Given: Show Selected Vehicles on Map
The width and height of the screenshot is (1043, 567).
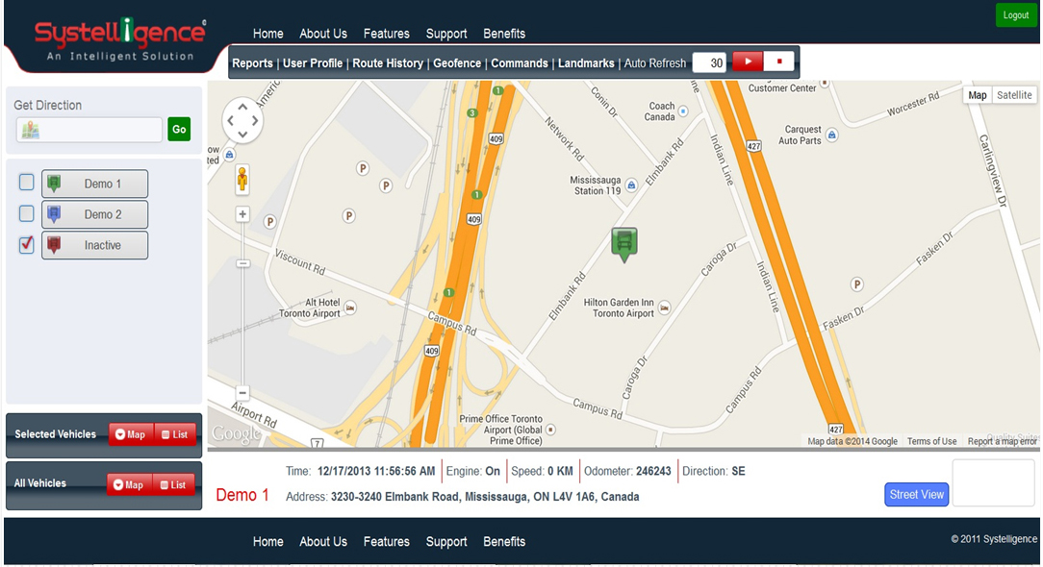Looking at the screenshot, I should click(131, 434).
